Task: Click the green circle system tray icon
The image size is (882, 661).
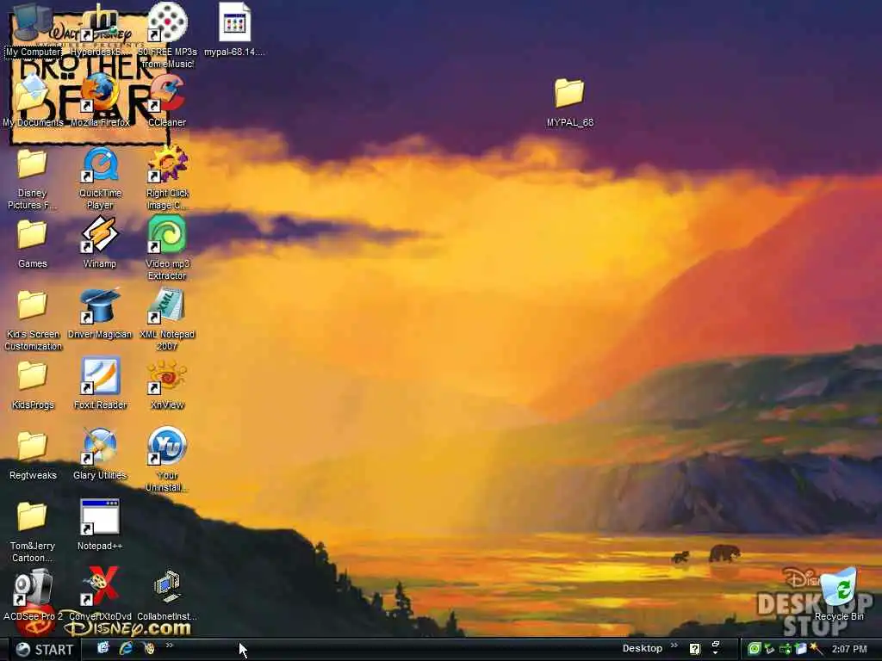Action: click(754, 649)
